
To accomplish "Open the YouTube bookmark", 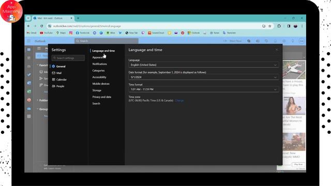I will [46, 33].
